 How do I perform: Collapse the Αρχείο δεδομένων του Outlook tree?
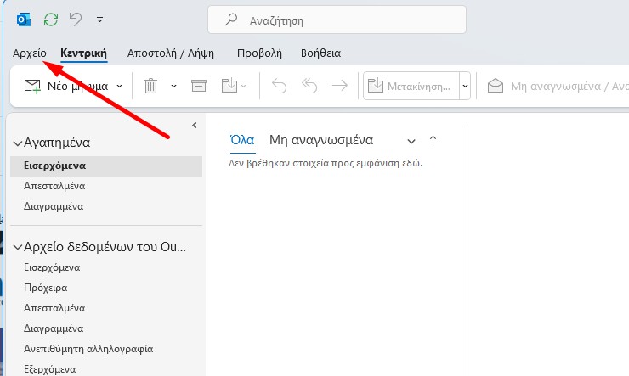point(17,248)
